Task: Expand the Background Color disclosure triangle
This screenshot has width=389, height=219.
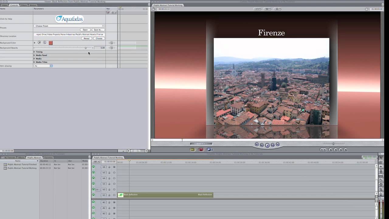Action: tap(35, 43)
